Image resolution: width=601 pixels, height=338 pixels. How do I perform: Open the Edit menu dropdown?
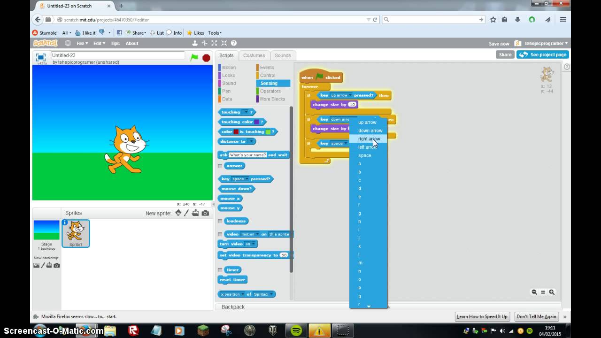99,43
